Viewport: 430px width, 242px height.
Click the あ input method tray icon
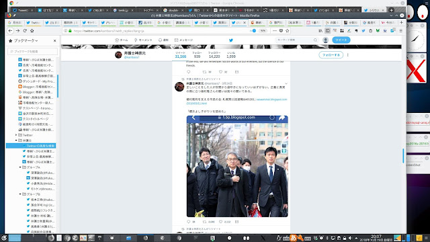pyautogui.click(x=293, y=238)
